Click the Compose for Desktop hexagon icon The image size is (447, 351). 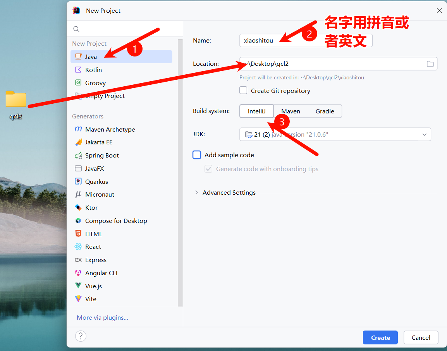[78, 221]
